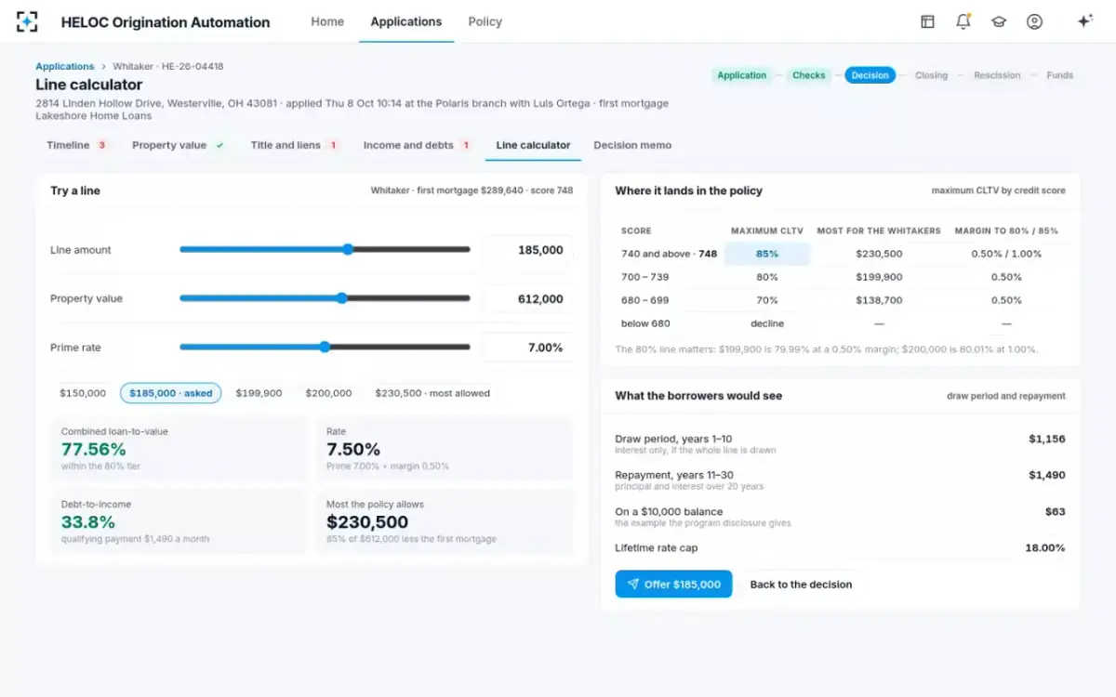The height and width of the screenshot is (697, 1116).
Task: Adjust the Line amount slider handle
Action: [x=348, y=249]
